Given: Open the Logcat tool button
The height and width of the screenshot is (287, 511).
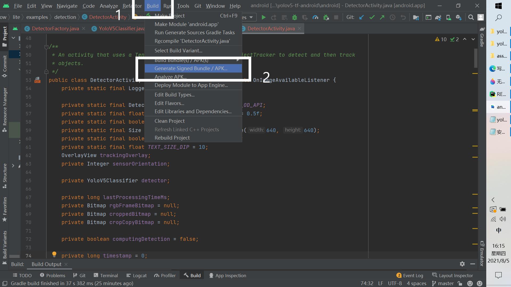Looking at the screenshot, I should [137, 276].
